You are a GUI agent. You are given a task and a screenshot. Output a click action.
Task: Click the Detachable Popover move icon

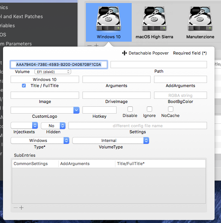(x=125, y=53)
